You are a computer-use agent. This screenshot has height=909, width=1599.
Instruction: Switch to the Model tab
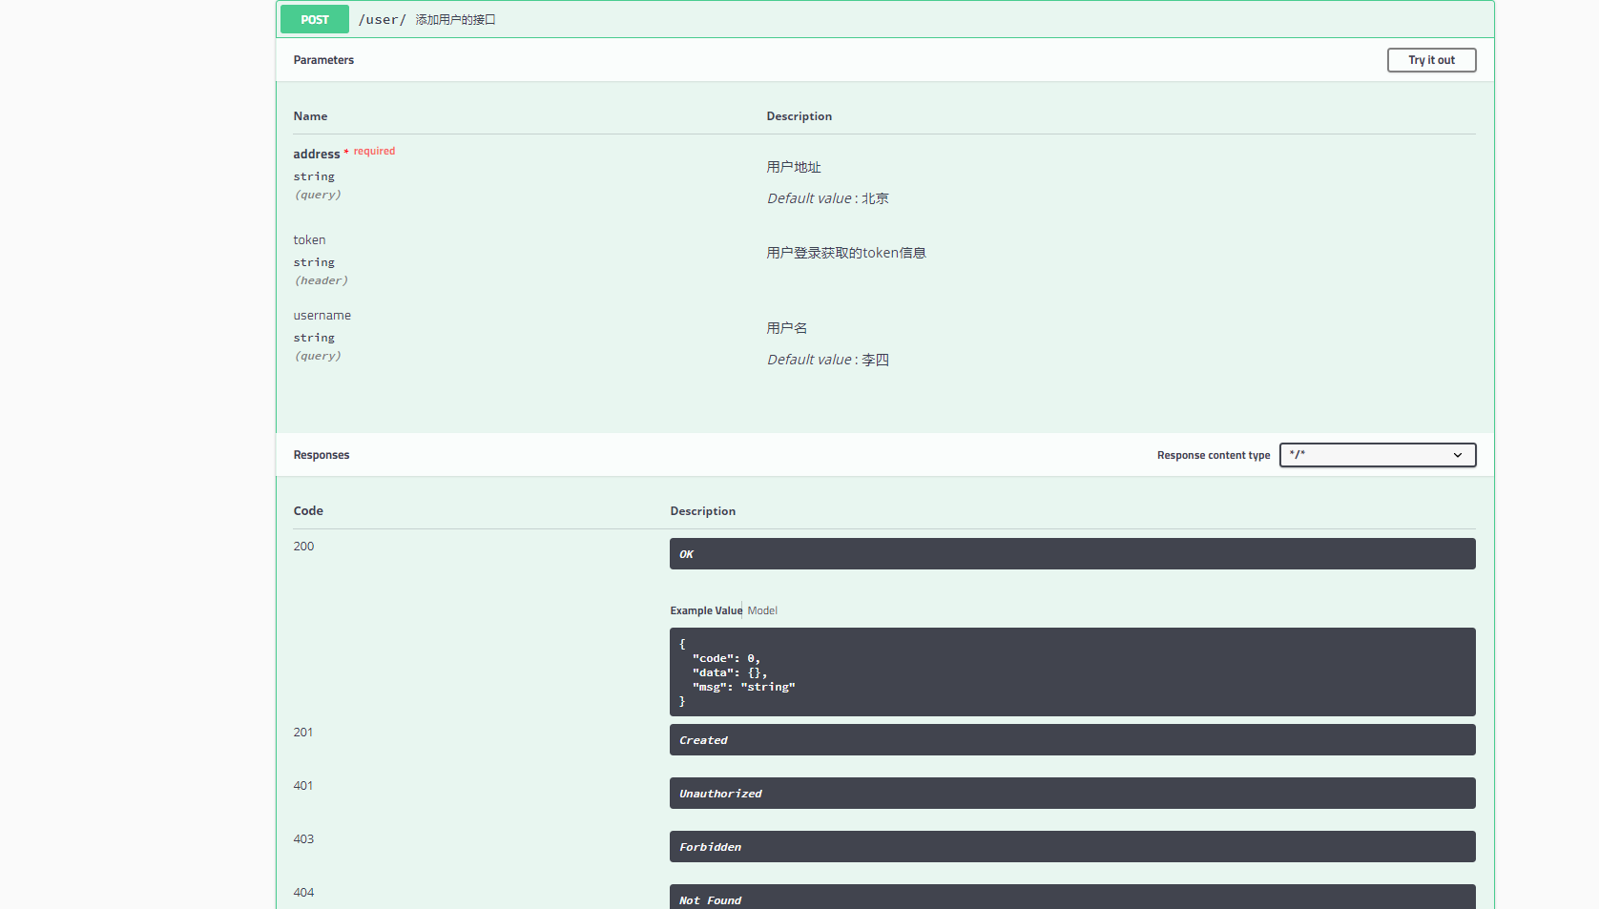(x=761, y=610)
